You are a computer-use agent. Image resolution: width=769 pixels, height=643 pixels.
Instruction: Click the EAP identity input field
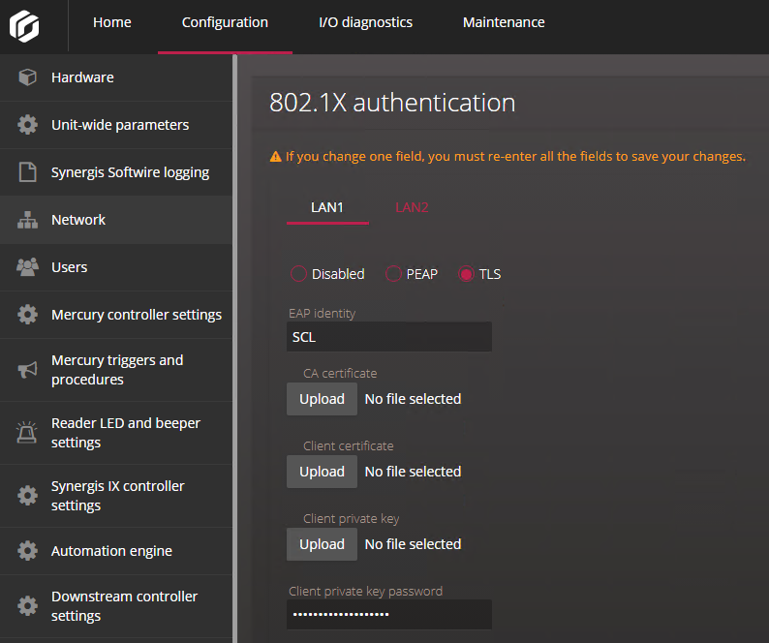(x=389, y=336)
